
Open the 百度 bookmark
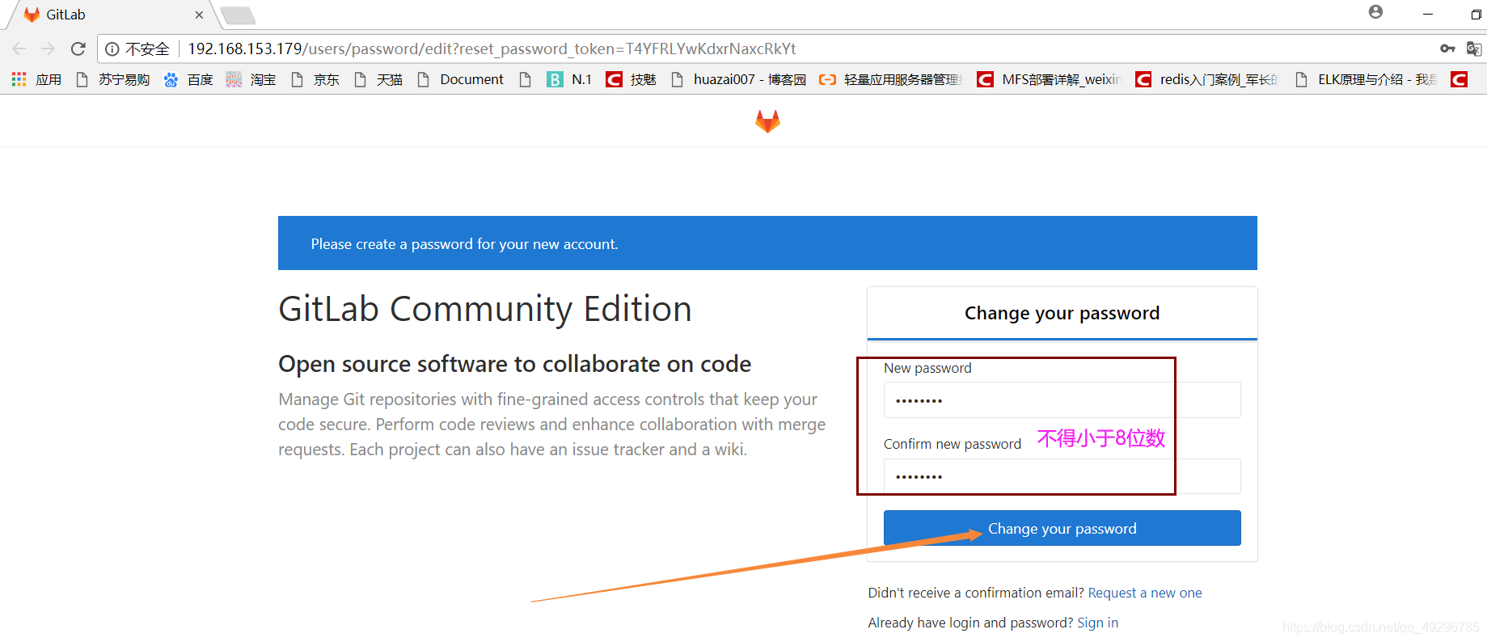[x=188, y=79]
